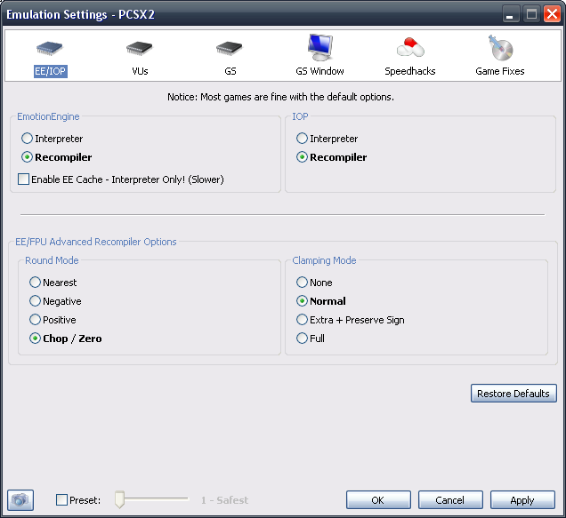Click the Preset slider handle

tap(119, 499)
